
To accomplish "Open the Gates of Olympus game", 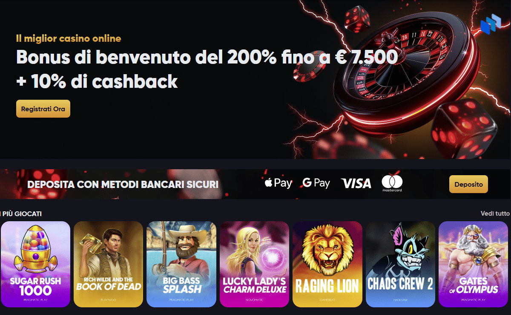I will tap(474, 264).
